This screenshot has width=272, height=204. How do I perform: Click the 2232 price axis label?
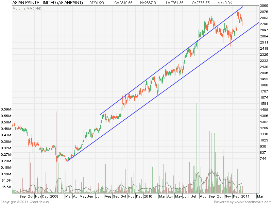pyautogui.click(x=264, y=61)
